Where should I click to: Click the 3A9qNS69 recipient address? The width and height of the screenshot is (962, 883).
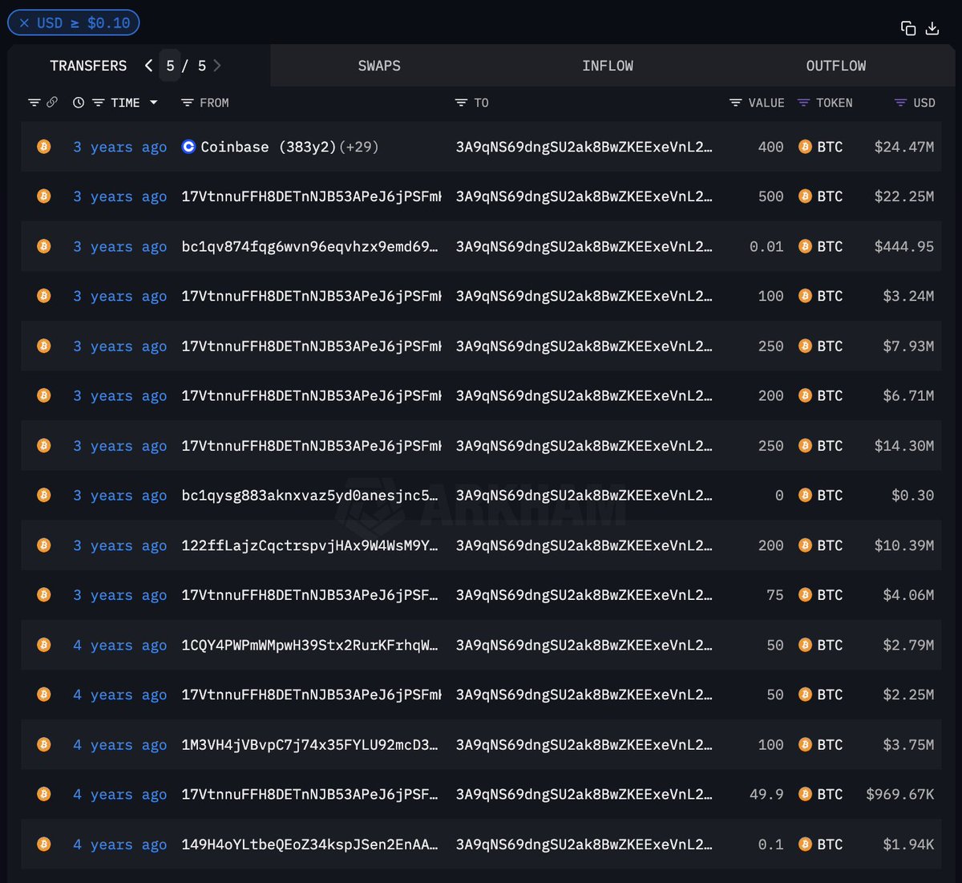click(584, 147)
